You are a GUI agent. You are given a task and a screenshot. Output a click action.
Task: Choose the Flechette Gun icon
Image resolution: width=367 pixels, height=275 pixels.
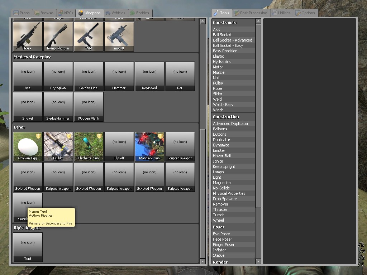pyautogui.click(x=89, y=146)
